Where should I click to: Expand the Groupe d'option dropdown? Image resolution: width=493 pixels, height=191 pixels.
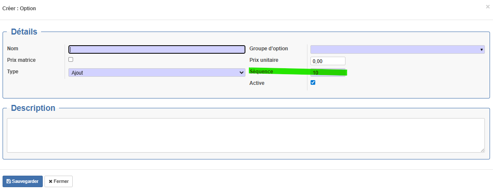click(x=397, y=49)
